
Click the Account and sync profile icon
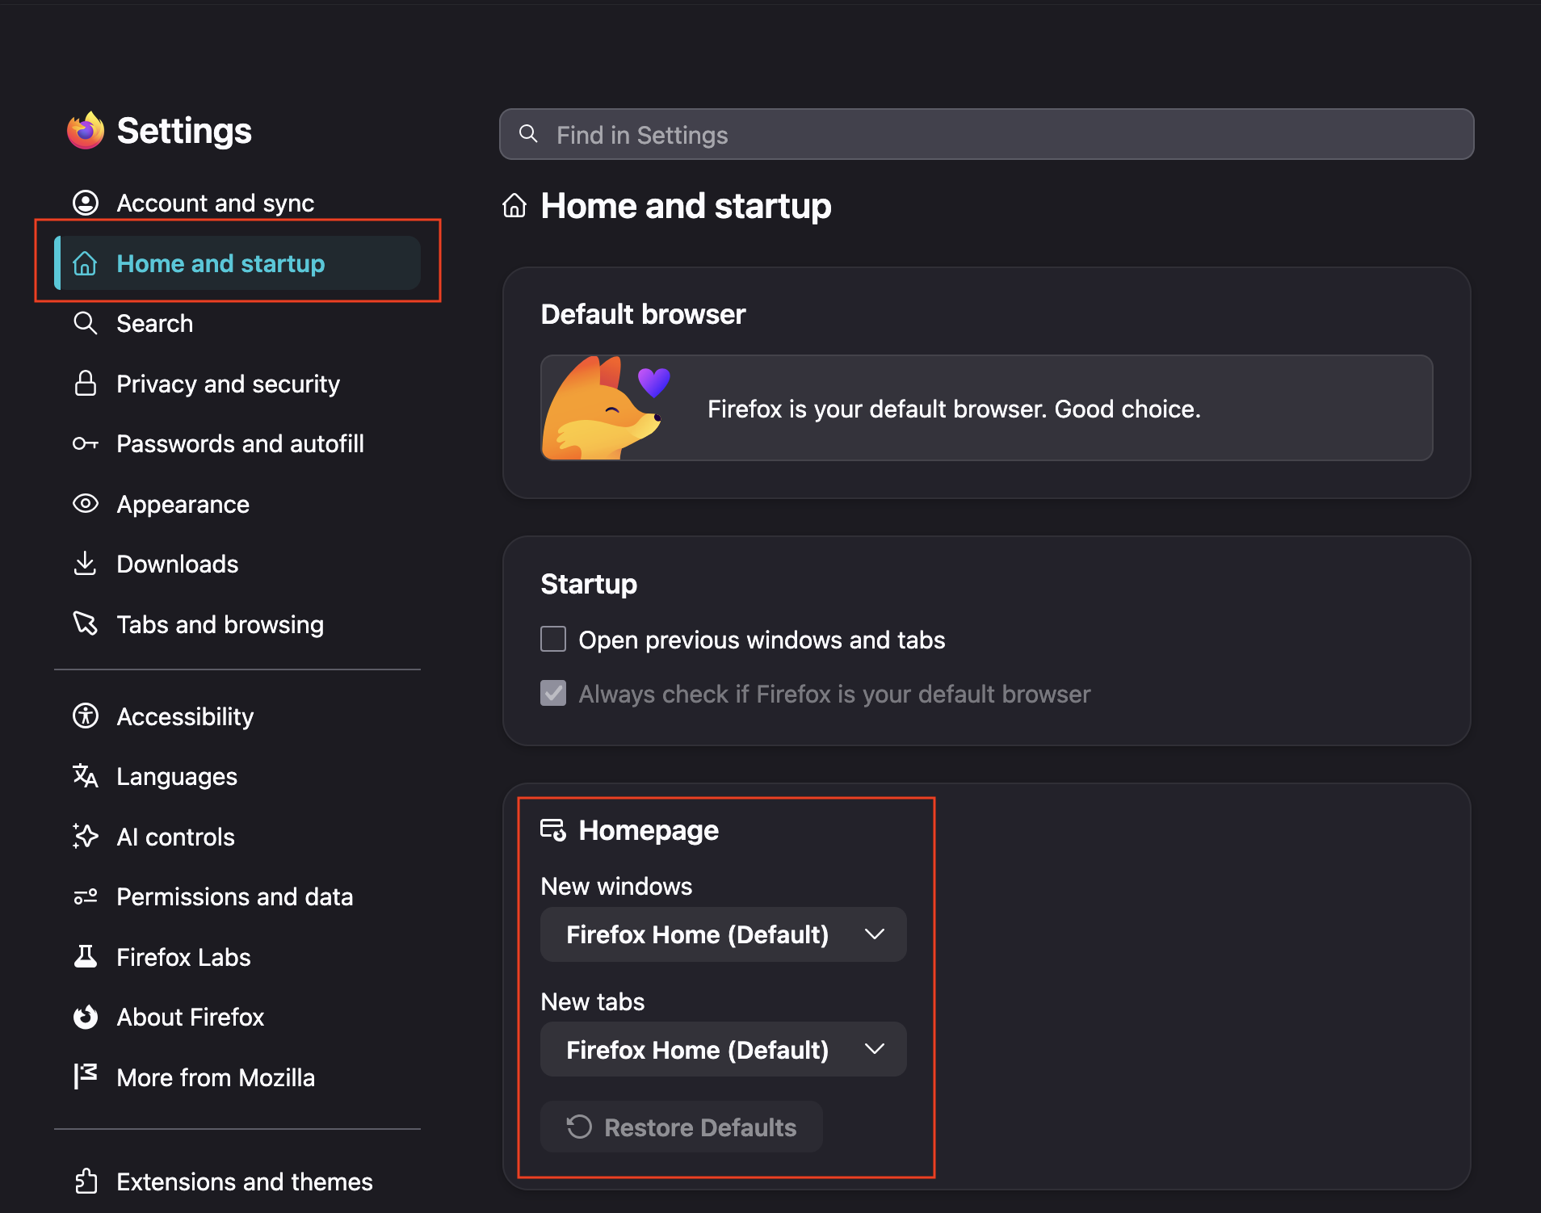tap(86, 203)
